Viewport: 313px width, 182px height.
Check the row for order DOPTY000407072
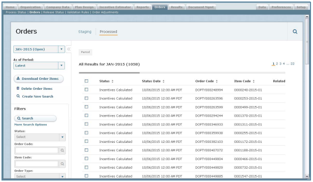86,150
